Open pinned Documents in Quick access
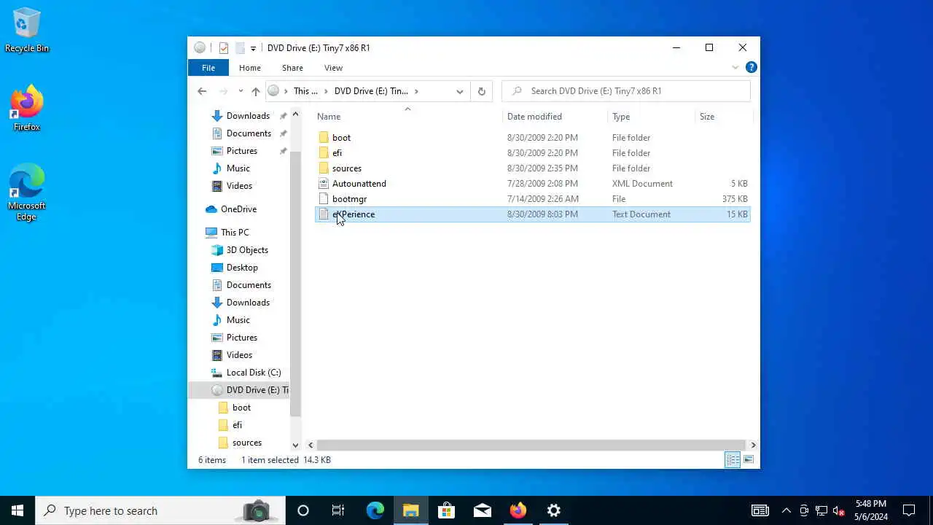Viewport: 933px width, 525px height. pos(249,133)
